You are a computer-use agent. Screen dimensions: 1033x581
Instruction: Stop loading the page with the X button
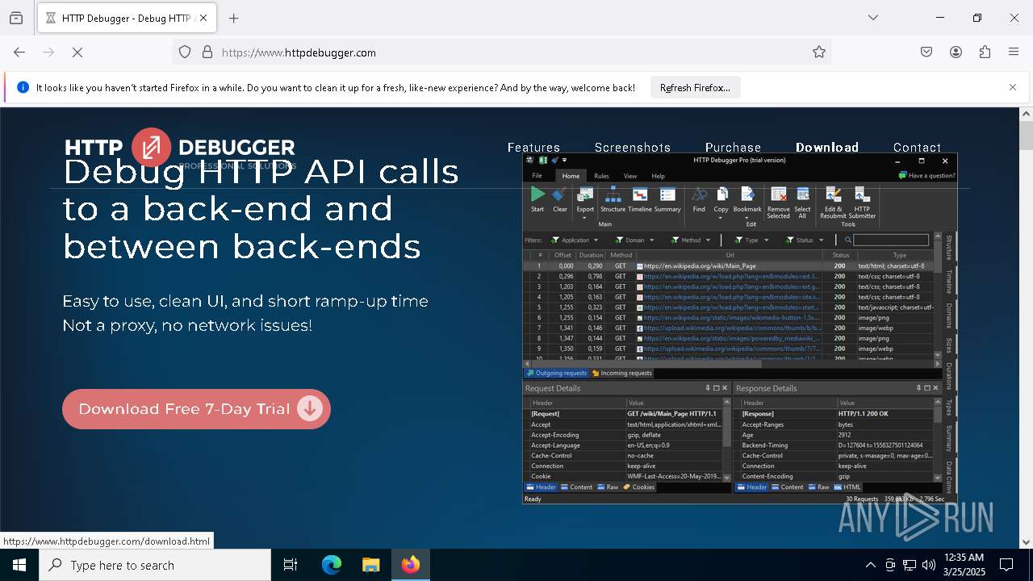point(77,52)
